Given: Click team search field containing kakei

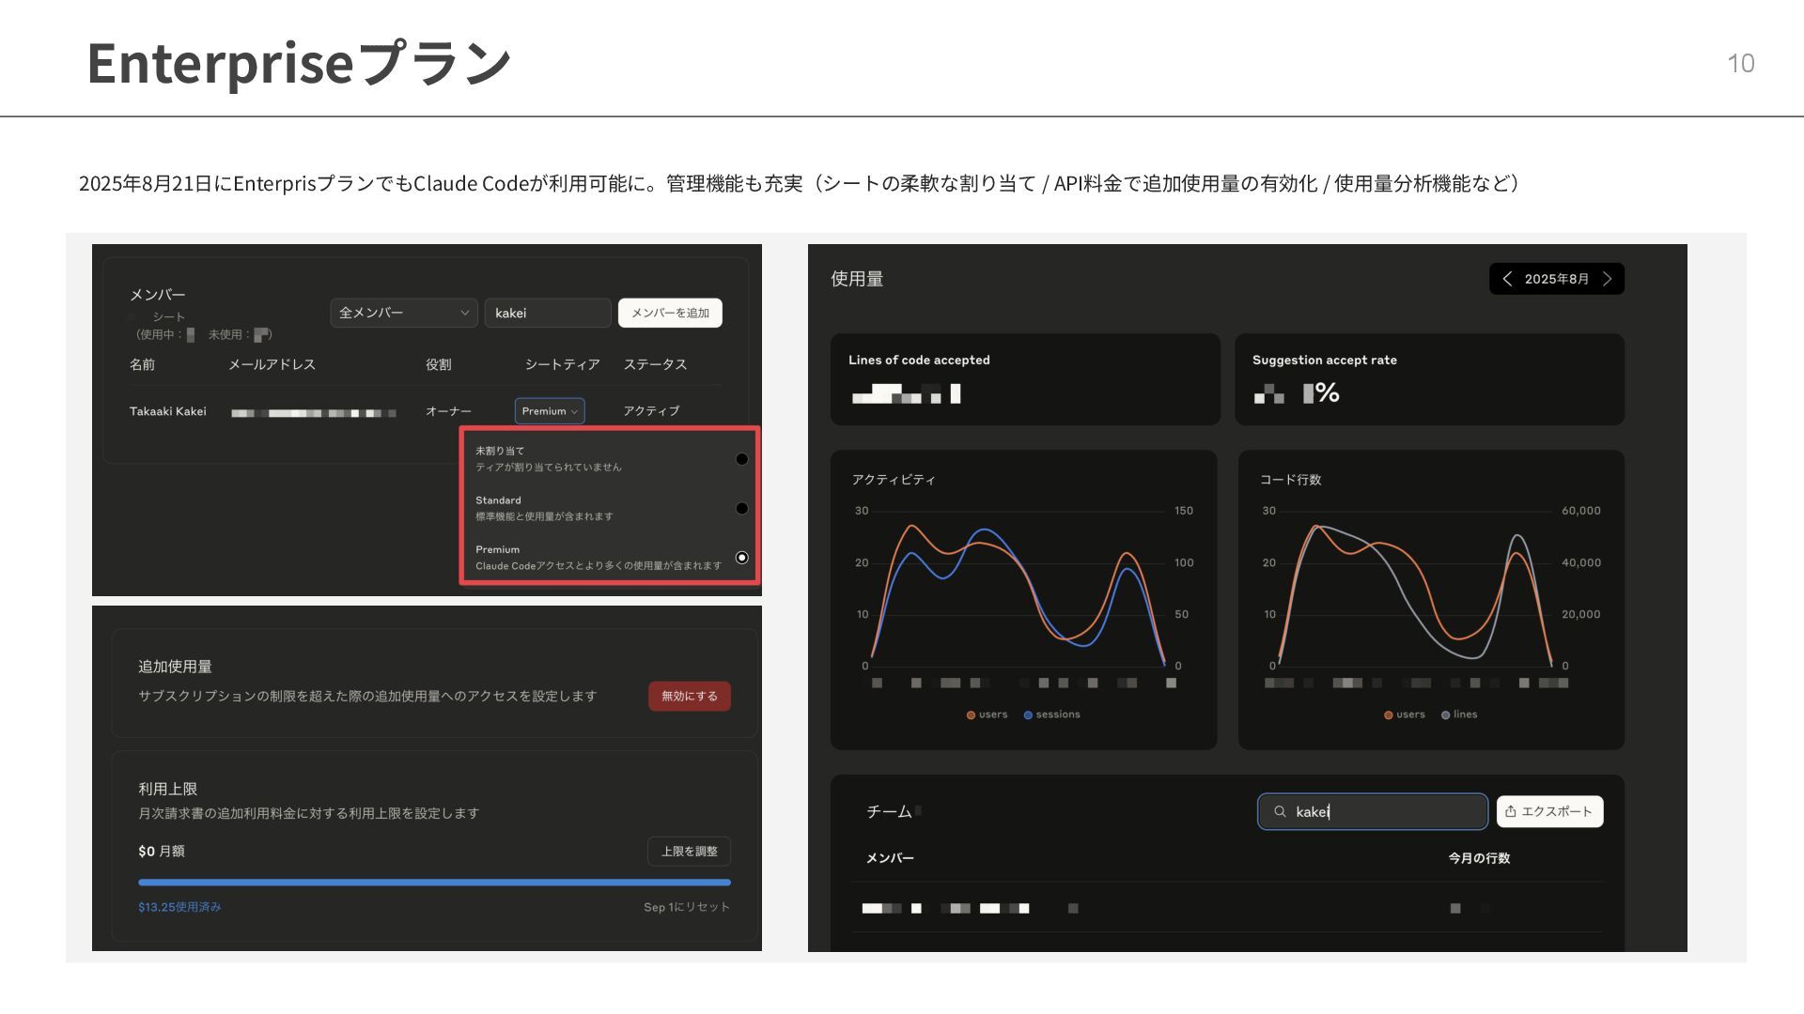Looking at the screenshot, I should (1373, 811).
